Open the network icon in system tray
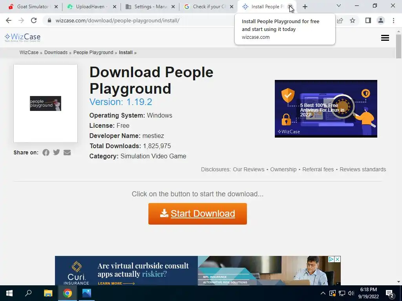Viewport: 402px width, 301px height. pos(342,293)
